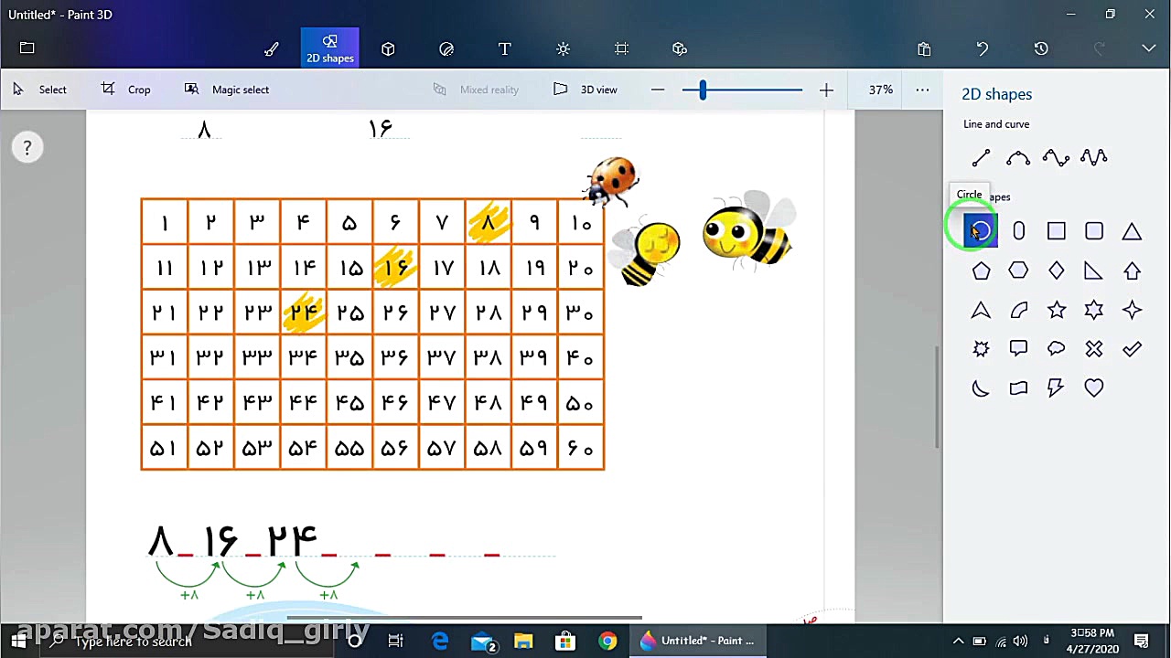The image size is (1171, 658).
Task: Open the Brushes tool tab
Action: (272, 49)
